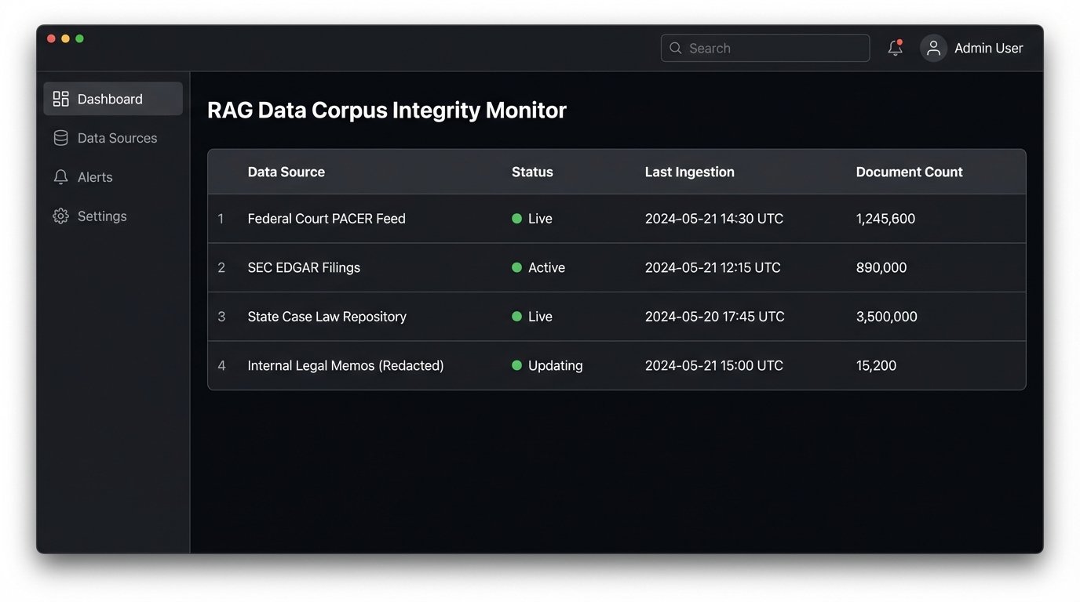Open the Data Sources menu item

click(x=117, y=138)
